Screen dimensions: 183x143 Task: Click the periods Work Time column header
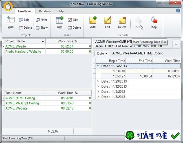coord(167,61)
